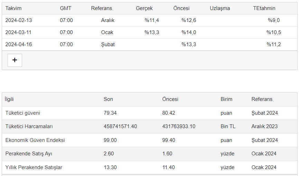Select the 2024-04-16 calendar row
This screenshot has height=176, width=299.
[x=150, y=44]
